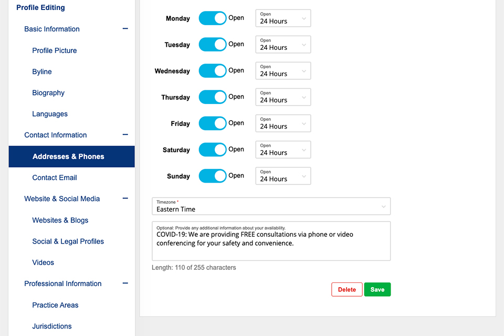Collapse the Basic Information section
Screen dimensions: 504x336
[x=125, y=29]
